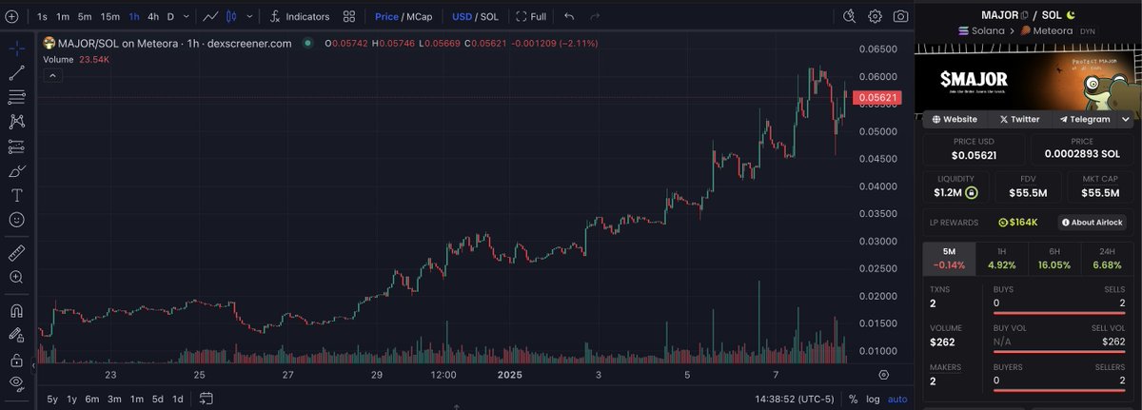
Task: Open the Go to date calendar icon
Action: click(x=206, y=400)
